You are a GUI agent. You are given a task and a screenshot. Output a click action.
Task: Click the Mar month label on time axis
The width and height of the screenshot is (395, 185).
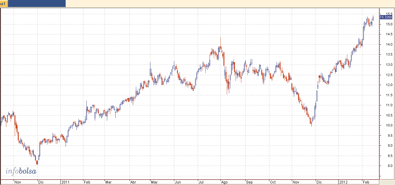click(x=108, y=182)
